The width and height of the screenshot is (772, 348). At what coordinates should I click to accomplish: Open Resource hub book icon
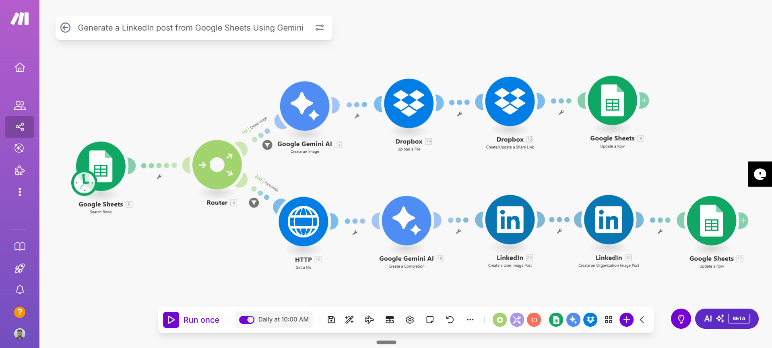click(20, 246)
